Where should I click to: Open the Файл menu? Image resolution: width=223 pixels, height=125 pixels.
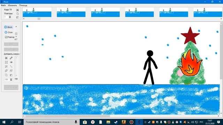point(3,6)
